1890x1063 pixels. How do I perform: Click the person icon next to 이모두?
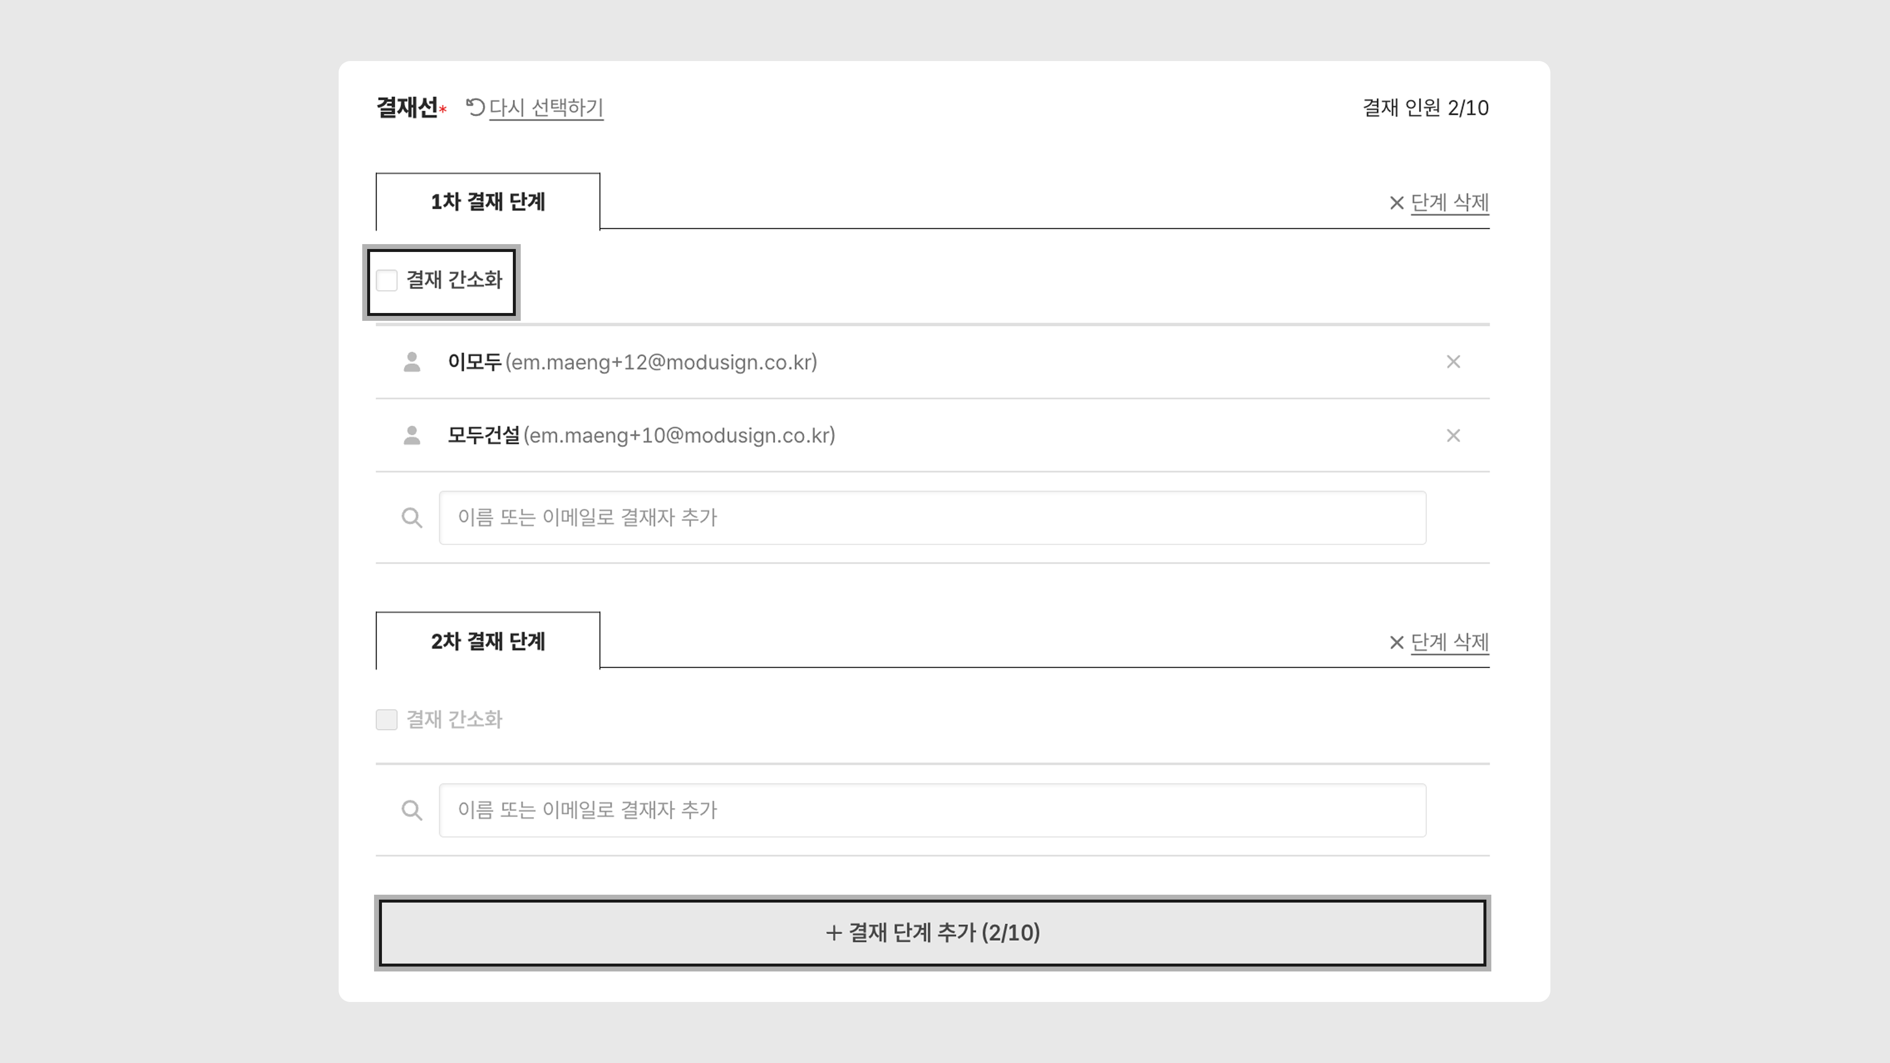coord(411,362)
